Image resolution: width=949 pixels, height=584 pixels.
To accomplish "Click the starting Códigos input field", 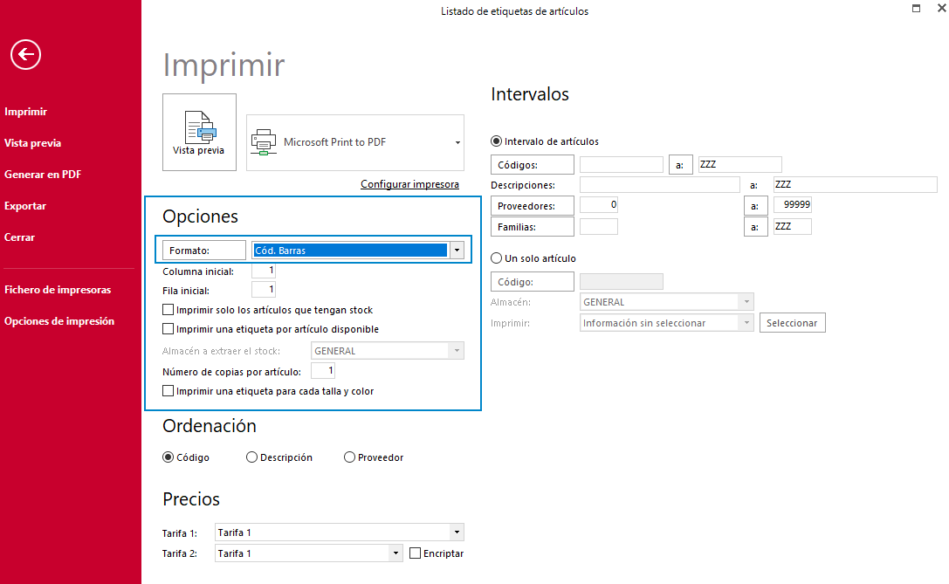I will [x=622, y=164].
